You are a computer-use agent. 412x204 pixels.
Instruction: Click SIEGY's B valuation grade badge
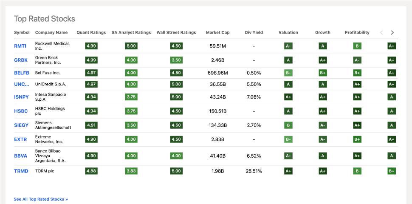pyautogui.click(x=288, y=125)
